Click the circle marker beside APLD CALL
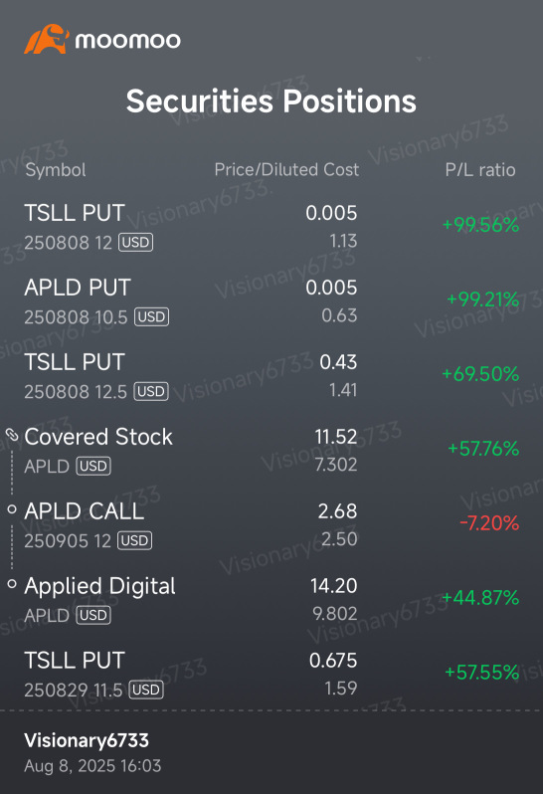 [12, 508]
